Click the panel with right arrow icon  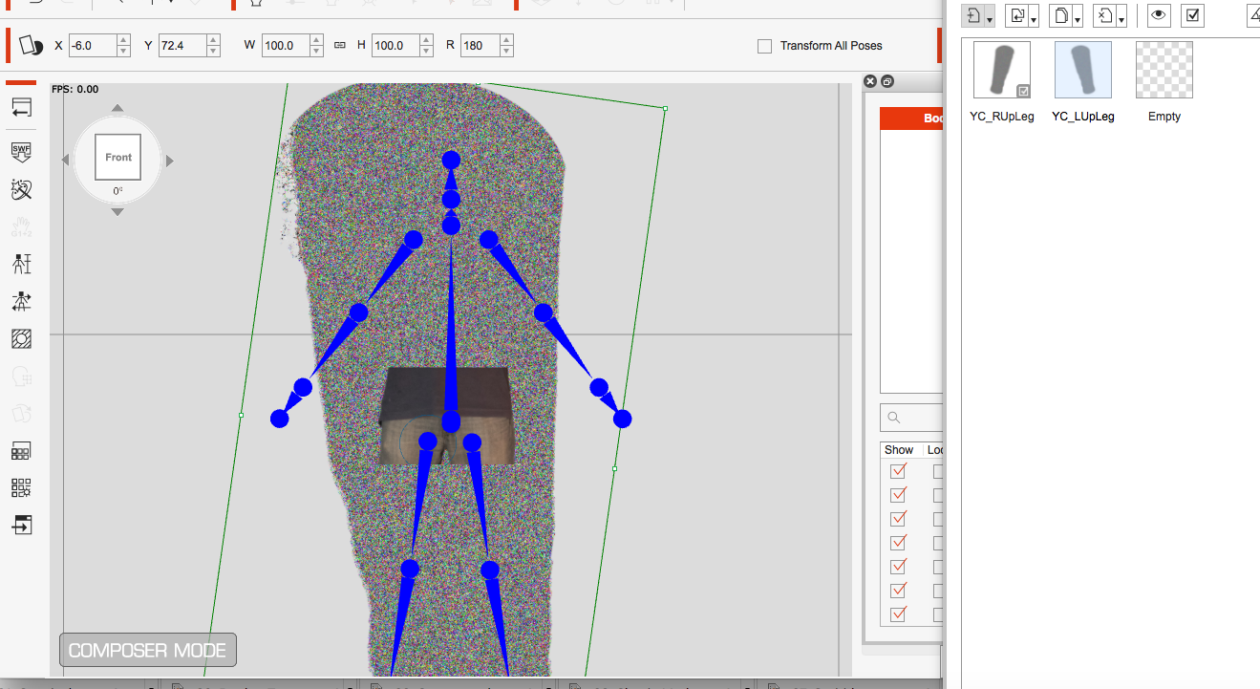21,525
